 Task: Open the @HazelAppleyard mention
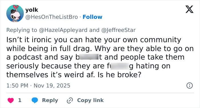coord(63,30)
